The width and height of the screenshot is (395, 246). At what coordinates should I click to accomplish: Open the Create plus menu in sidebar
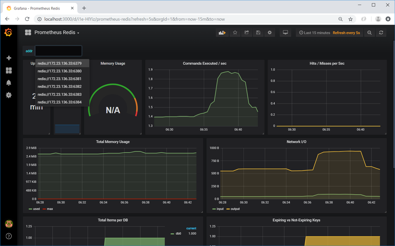click(9, 58)
